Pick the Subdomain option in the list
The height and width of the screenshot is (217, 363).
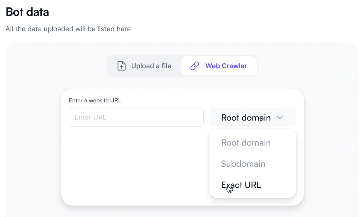point(243,164)
